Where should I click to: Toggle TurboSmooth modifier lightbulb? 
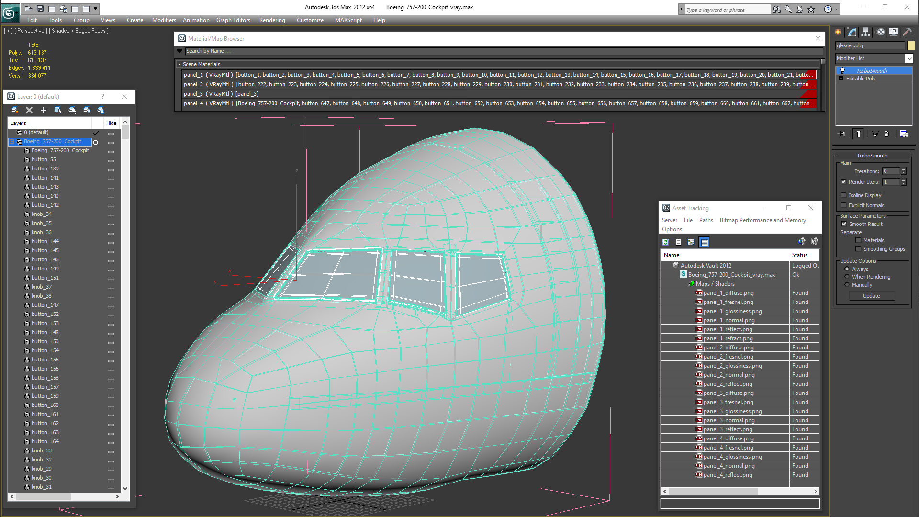tap(842, 71)
